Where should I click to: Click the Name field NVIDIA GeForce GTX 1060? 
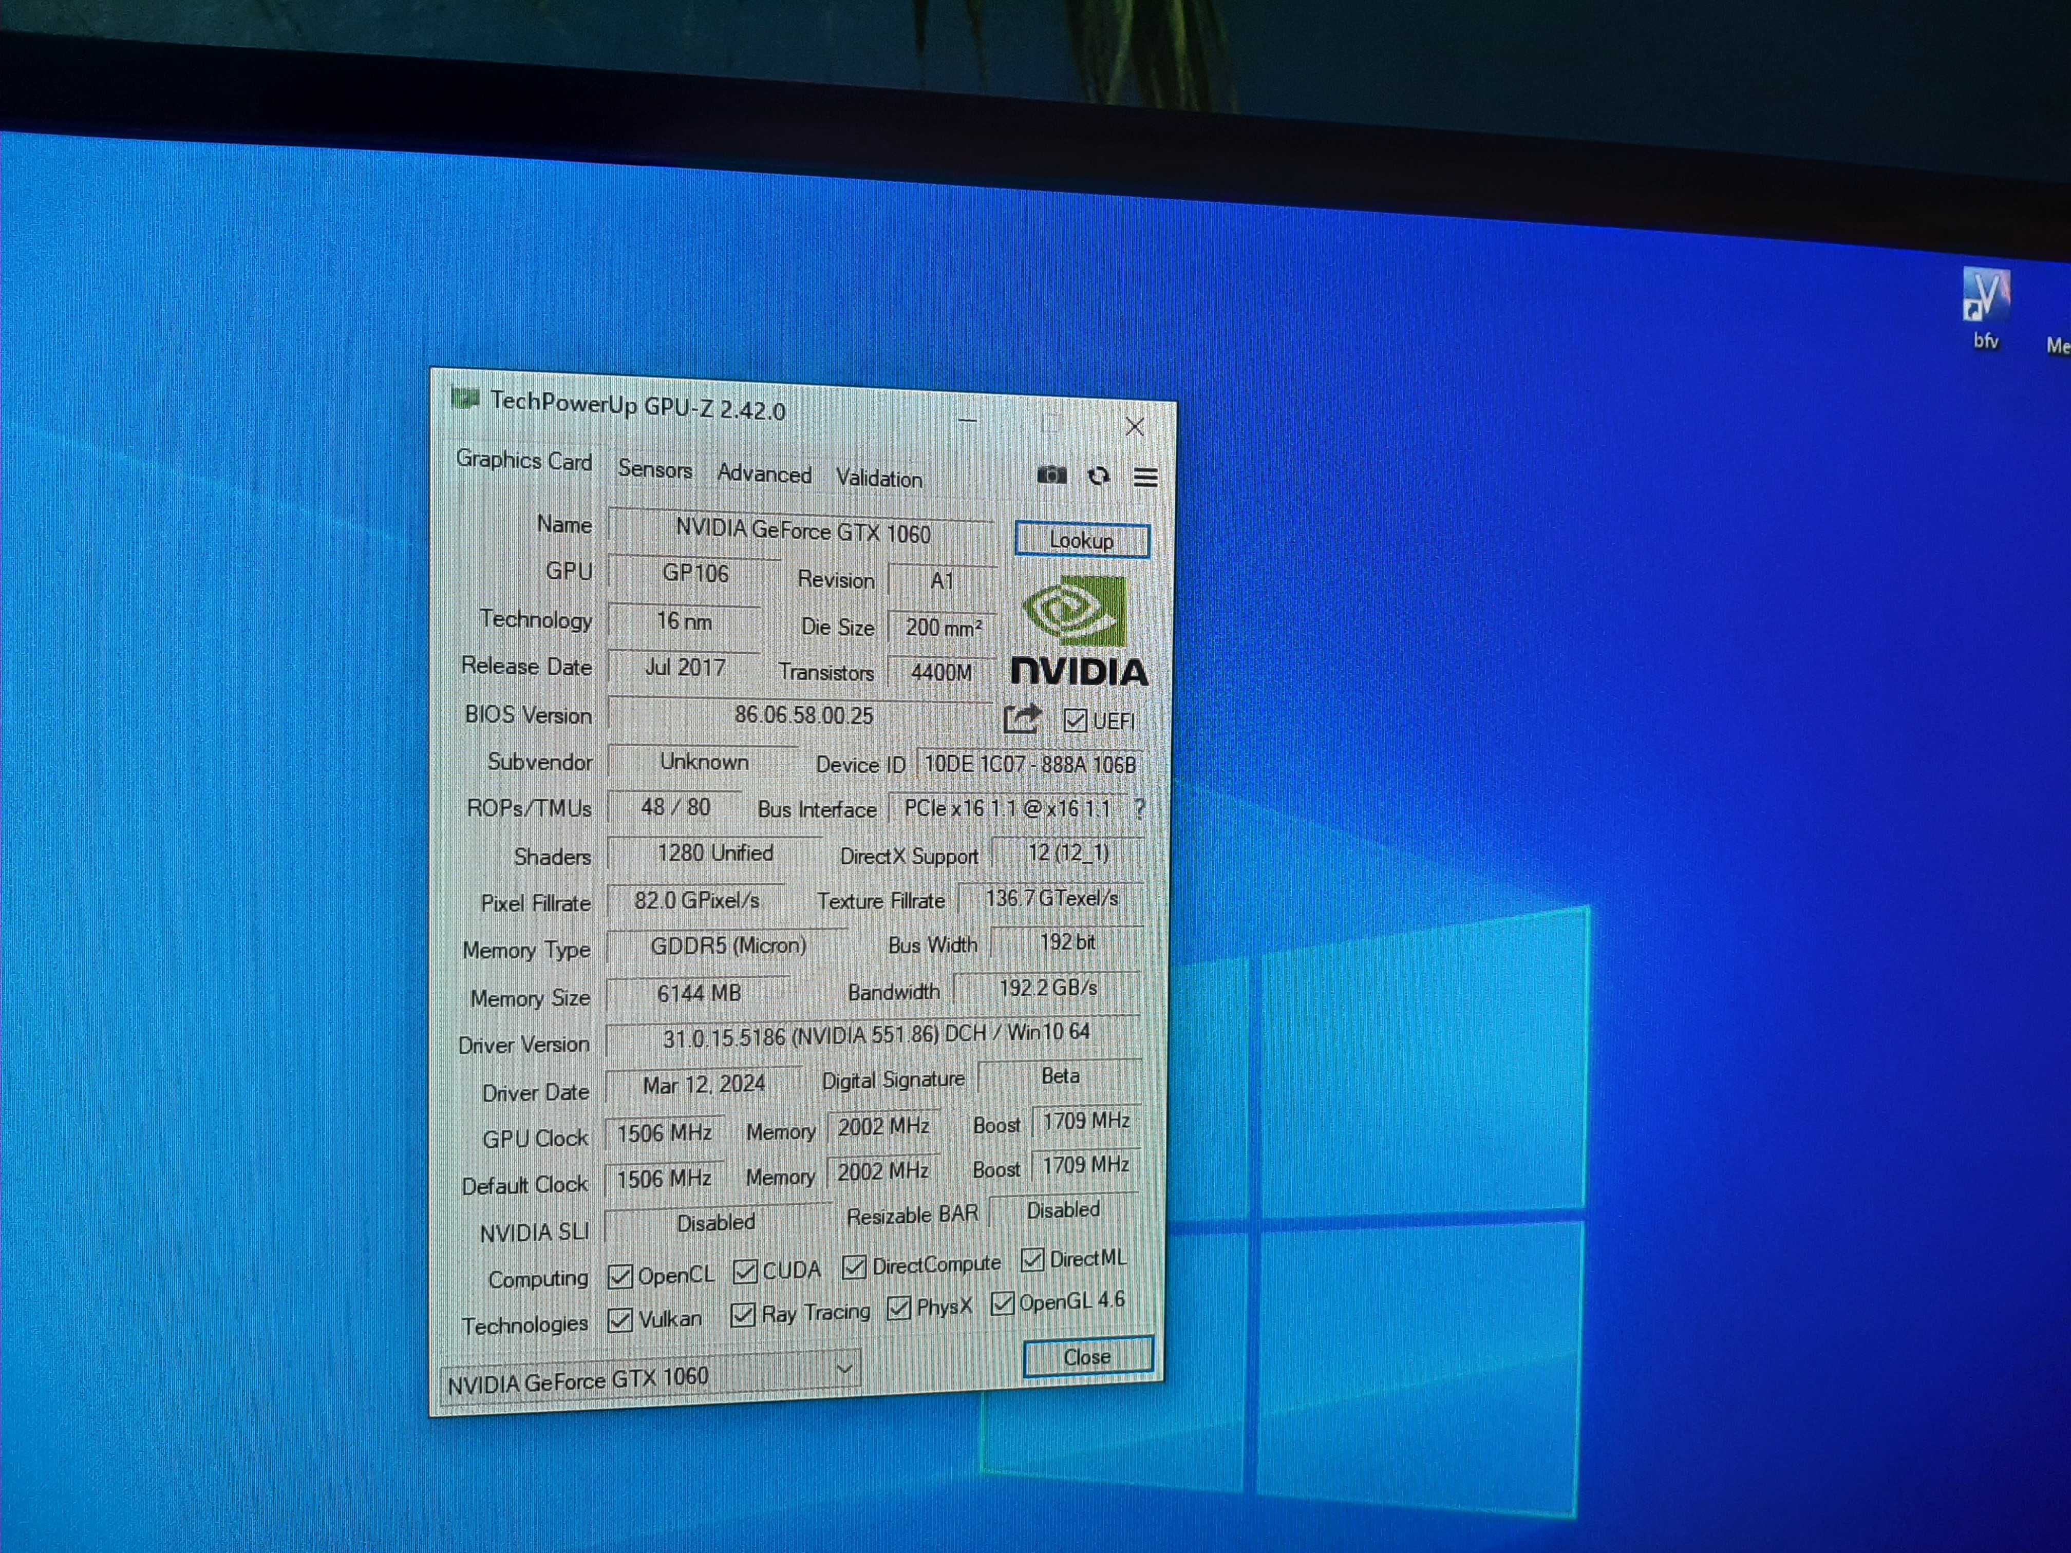point(802,532)
